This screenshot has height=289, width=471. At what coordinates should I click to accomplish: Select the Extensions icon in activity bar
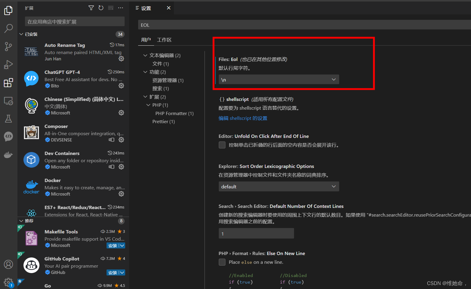(x=8, y=83)
